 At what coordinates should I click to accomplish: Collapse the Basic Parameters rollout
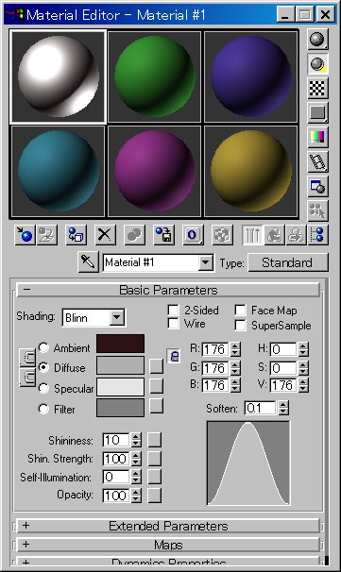point(168,290)
